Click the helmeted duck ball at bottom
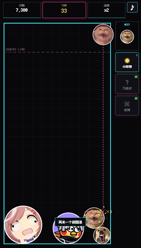 click(69, 228)
